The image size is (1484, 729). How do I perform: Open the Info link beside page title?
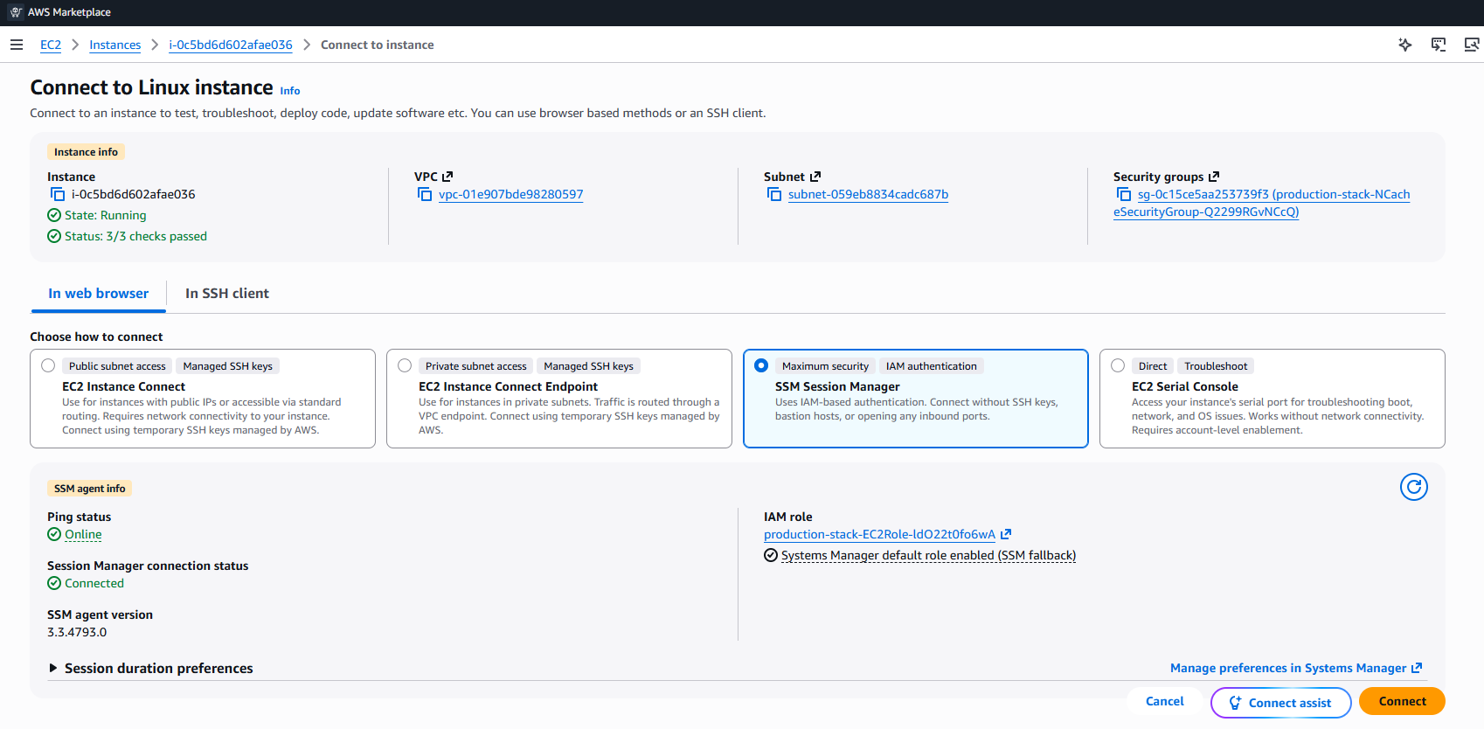pos(290,91)
